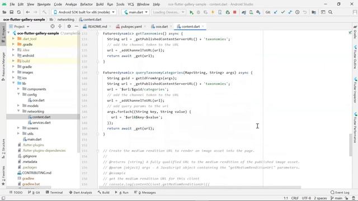The height and width of the screenshot is (201, 358).
Task: Open the Run tool window
Action: [x=121, y=193]
